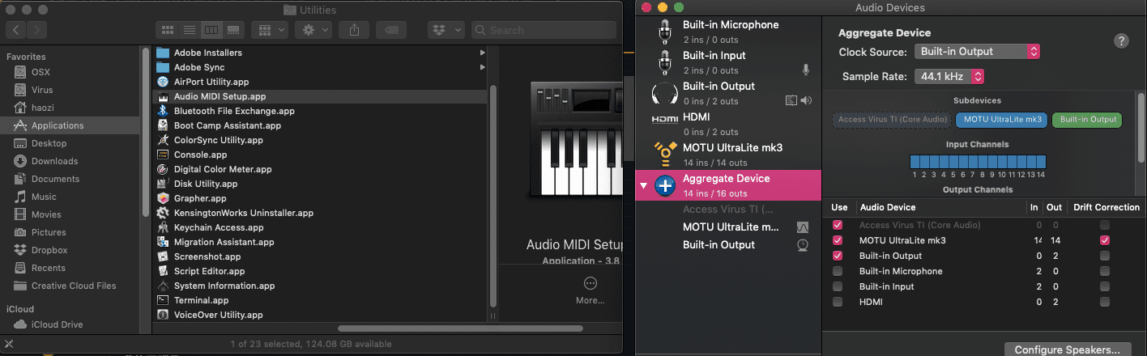The height and width of the screenshot is (356, 1147).
Task: Click the Aggregate Device plus icon
Action: [x=665, y=185]
